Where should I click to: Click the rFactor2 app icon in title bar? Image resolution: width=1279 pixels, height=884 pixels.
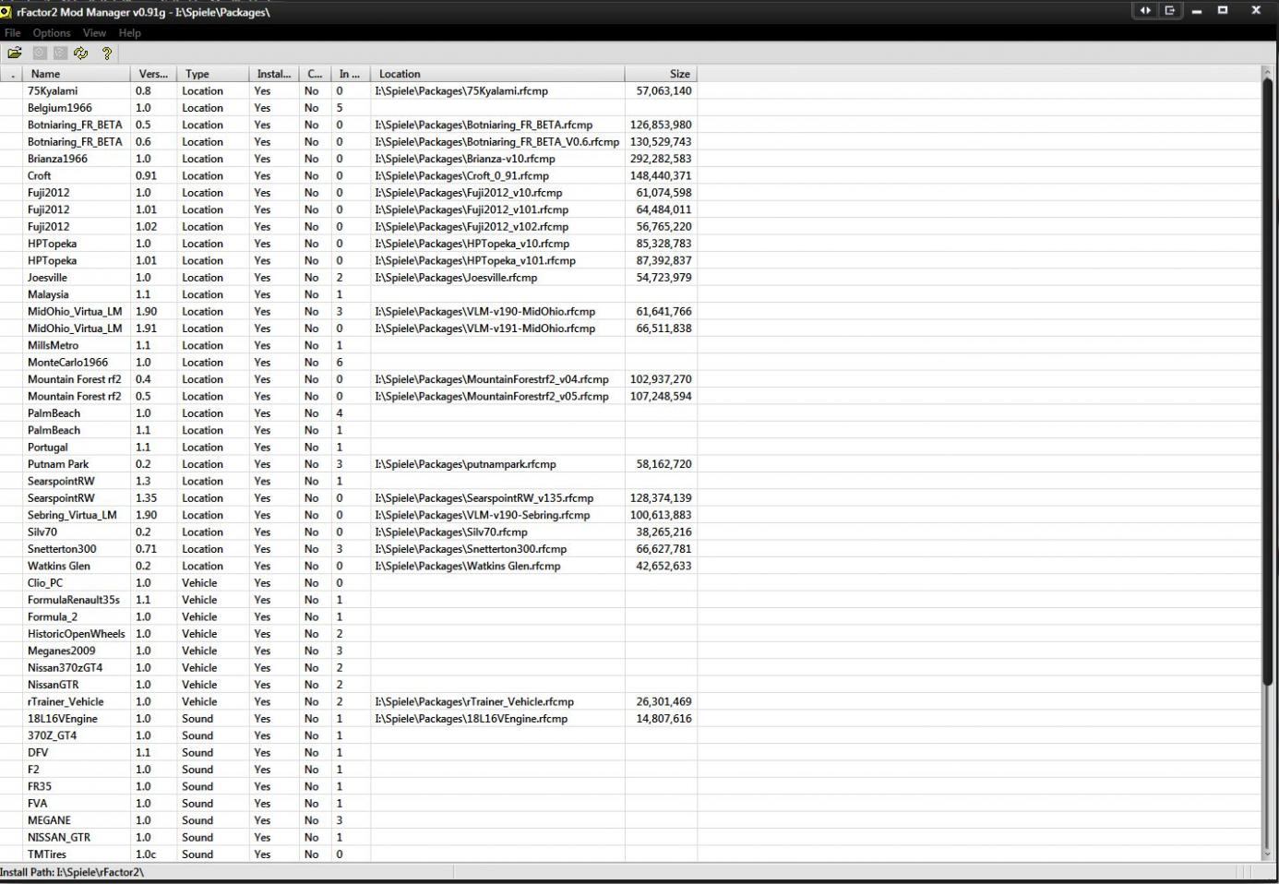point(6,11)
